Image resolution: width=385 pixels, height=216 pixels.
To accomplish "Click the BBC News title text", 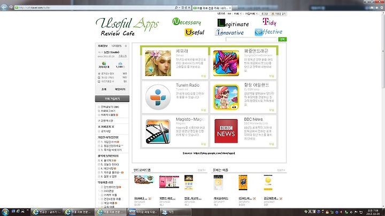I will 253,119.
